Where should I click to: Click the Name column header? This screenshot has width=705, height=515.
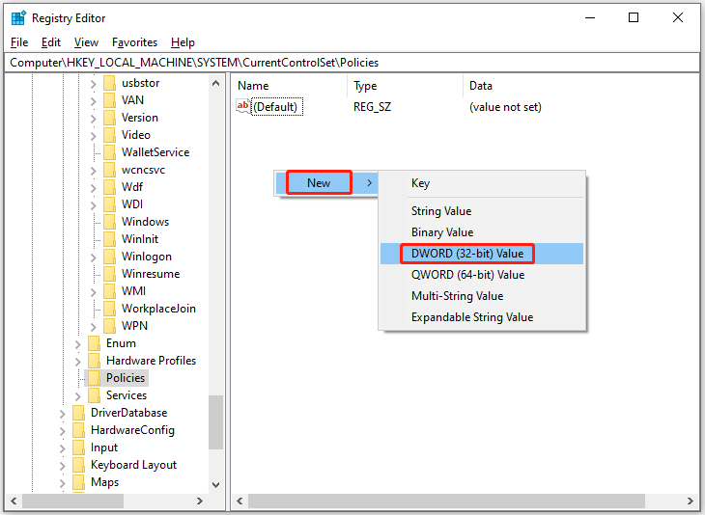coord(289,85)
